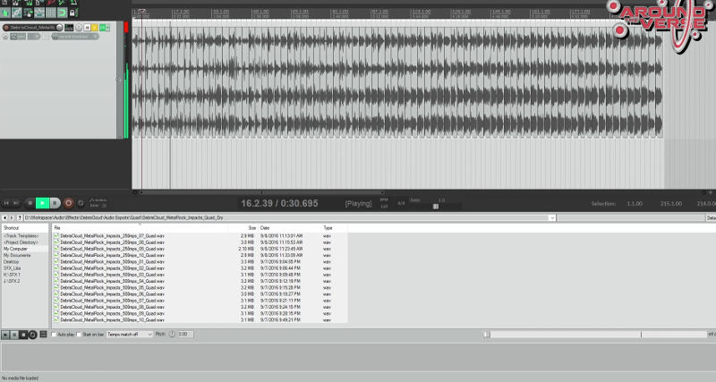Open Tempo match off dropdown
Image resolution: width=716 pixels, height=382 pixels.
pyautogui.click(x=129, y=335)
